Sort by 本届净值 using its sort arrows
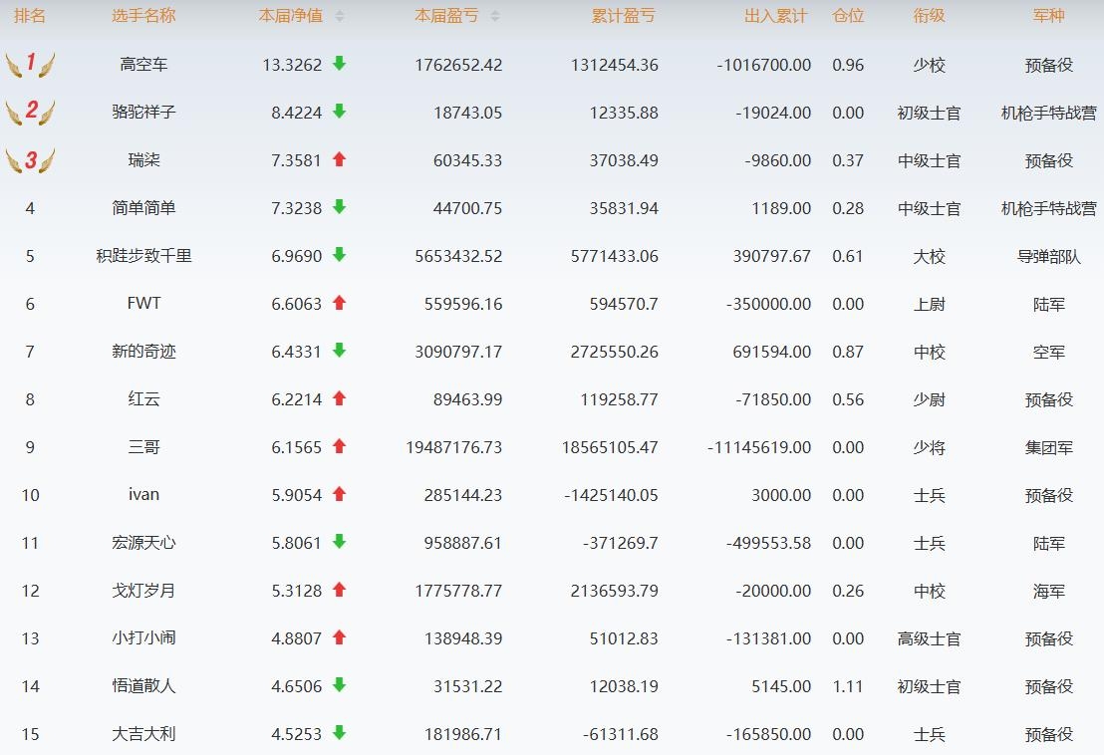1104x755 pixels. click(340, 17)
